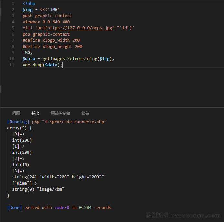Click line number 10 in the gutter
This screenshot has height=222, width=224.
click(12, 59)
